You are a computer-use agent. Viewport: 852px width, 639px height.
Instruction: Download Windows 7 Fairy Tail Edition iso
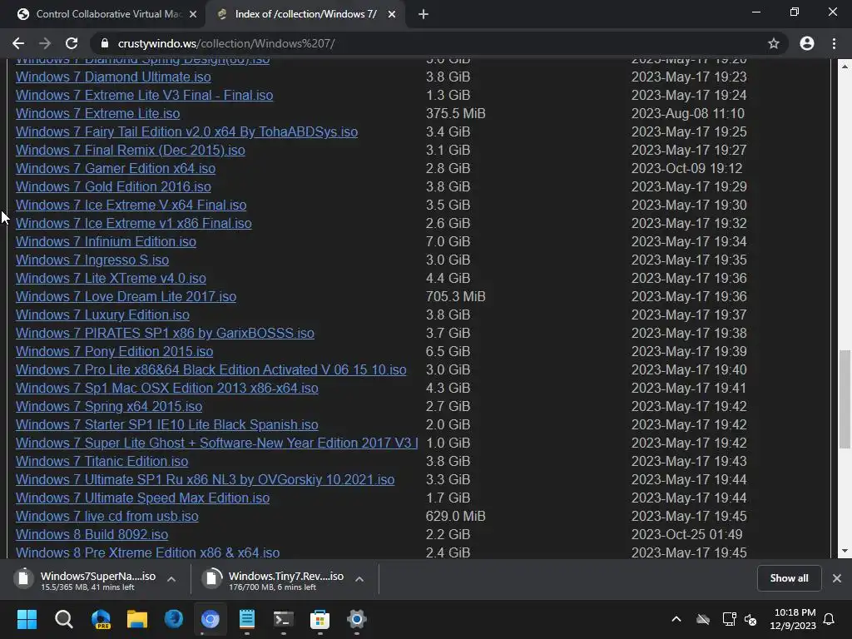186,132
